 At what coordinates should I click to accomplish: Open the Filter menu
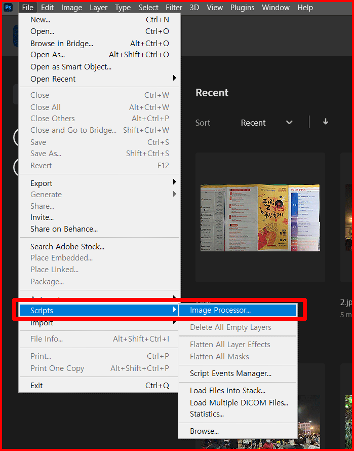(174, 8)
